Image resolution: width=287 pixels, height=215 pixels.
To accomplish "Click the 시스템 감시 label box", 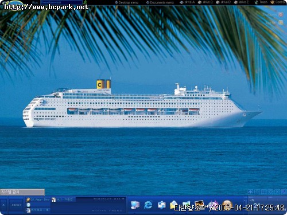I will point(22,192).
